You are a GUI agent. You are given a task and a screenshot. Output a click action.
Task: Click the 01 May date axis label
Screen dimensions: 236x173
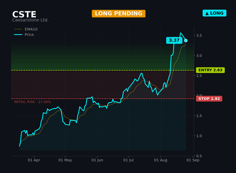pos(65,160)
